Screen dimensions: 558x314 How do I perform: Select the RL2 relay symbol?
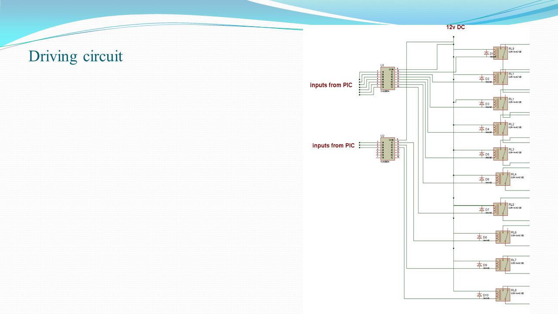pos(500,128)
